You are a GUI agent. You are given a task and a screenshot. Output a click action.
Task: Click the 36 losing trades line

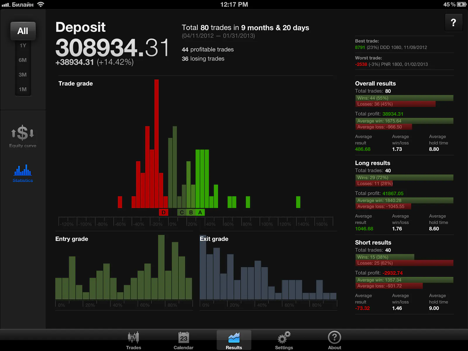tap(203, 58)
